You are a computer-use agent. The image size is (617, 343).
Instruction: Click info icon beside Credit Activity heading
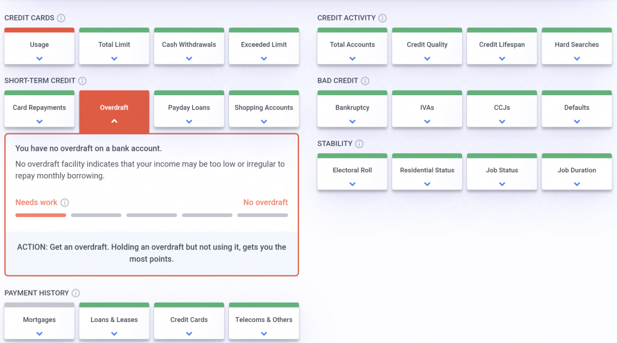(383, 18)
